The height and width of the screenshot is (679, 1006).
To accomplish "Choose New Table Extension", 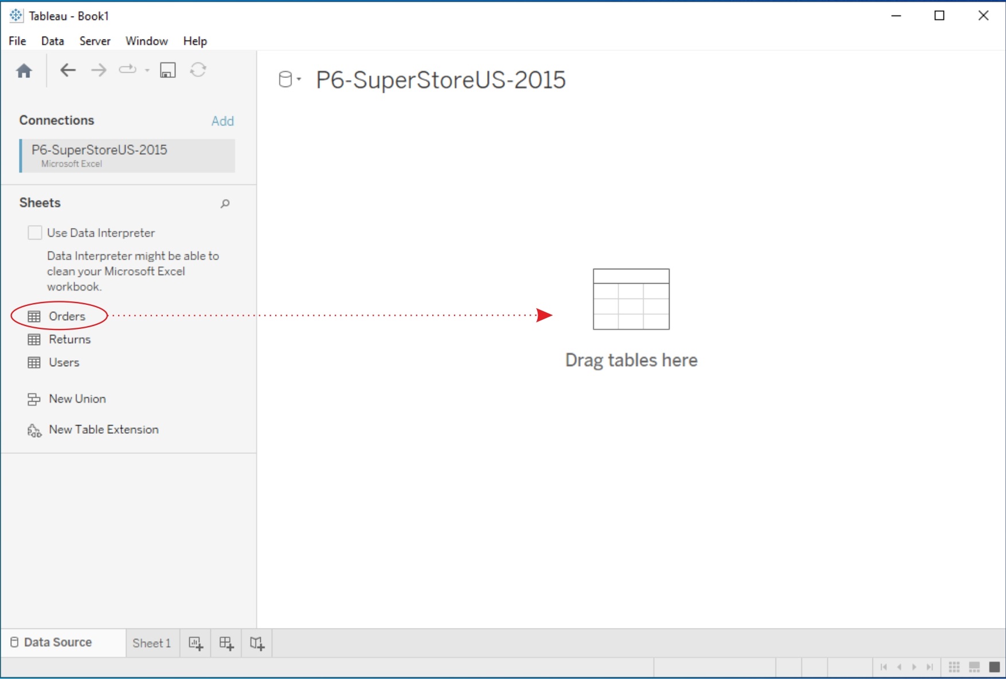I will pyautogui.click(x=104, y=430).
